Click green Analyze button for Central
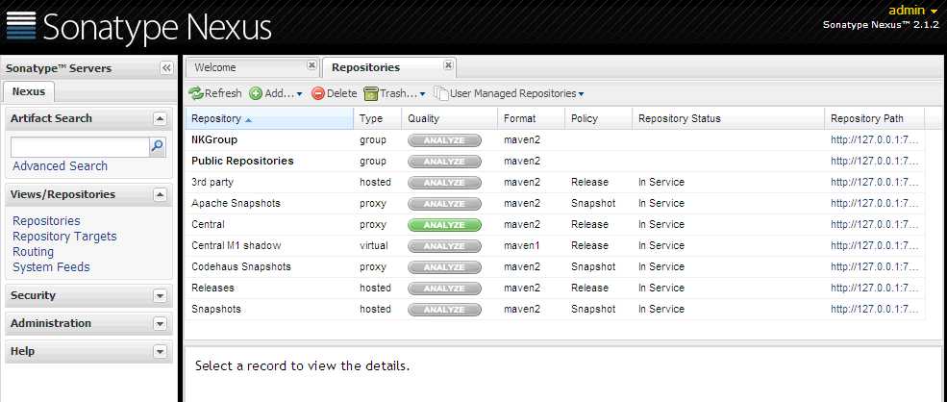This screenshot has width=947, height=402. [444, 225]
